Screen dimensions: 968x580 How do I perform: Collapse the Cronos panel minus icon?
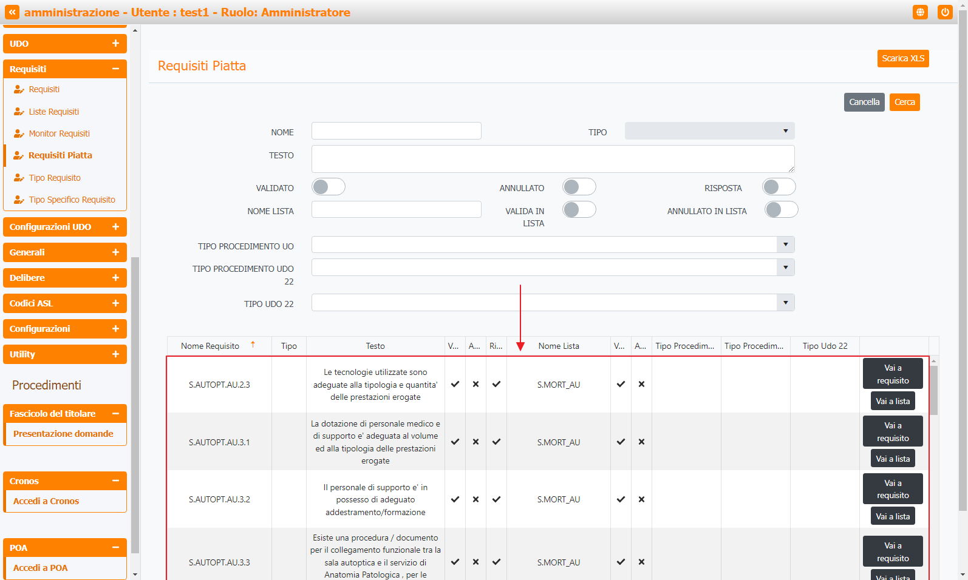click(115, 481)
